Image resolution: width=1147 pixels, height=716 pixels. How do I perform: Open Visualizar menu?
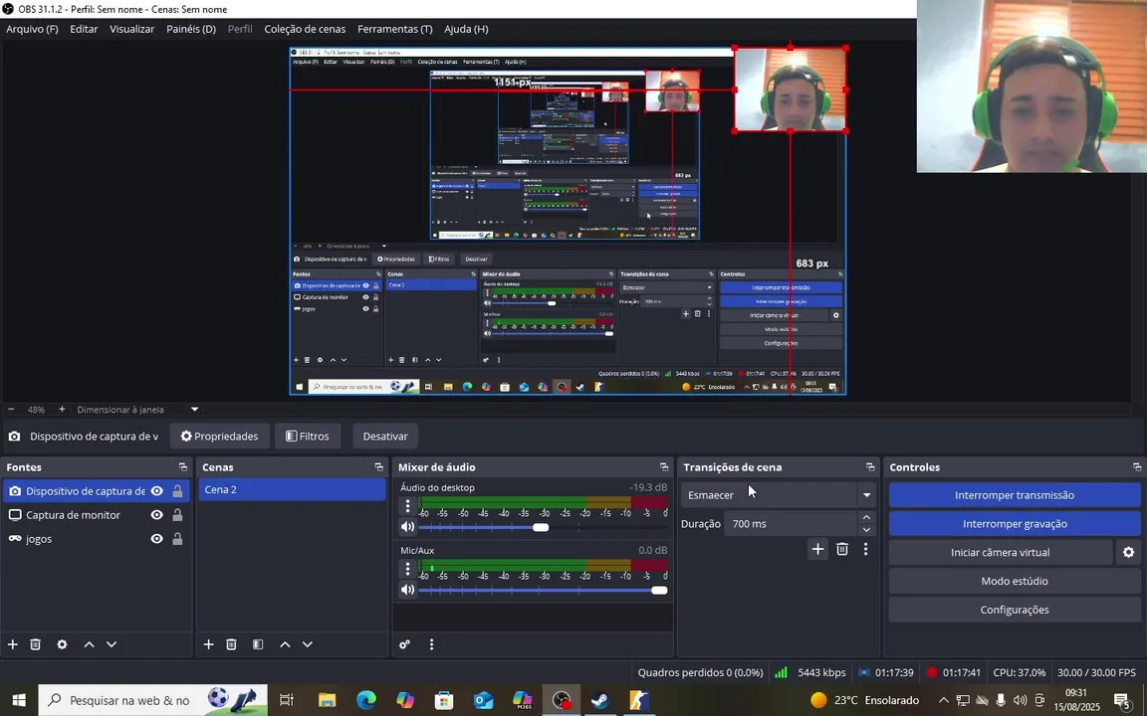131,29
